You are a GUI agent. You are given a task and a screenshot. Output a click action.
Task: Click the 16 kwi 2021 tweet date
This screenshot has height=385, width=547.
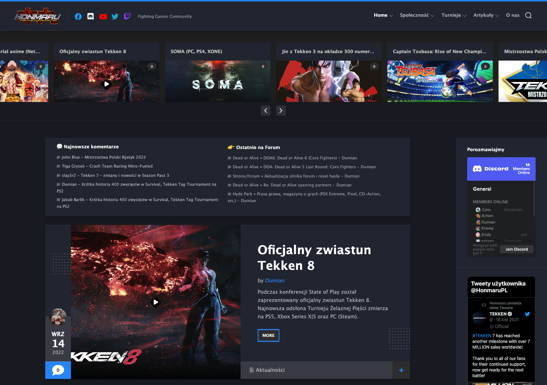507,320
